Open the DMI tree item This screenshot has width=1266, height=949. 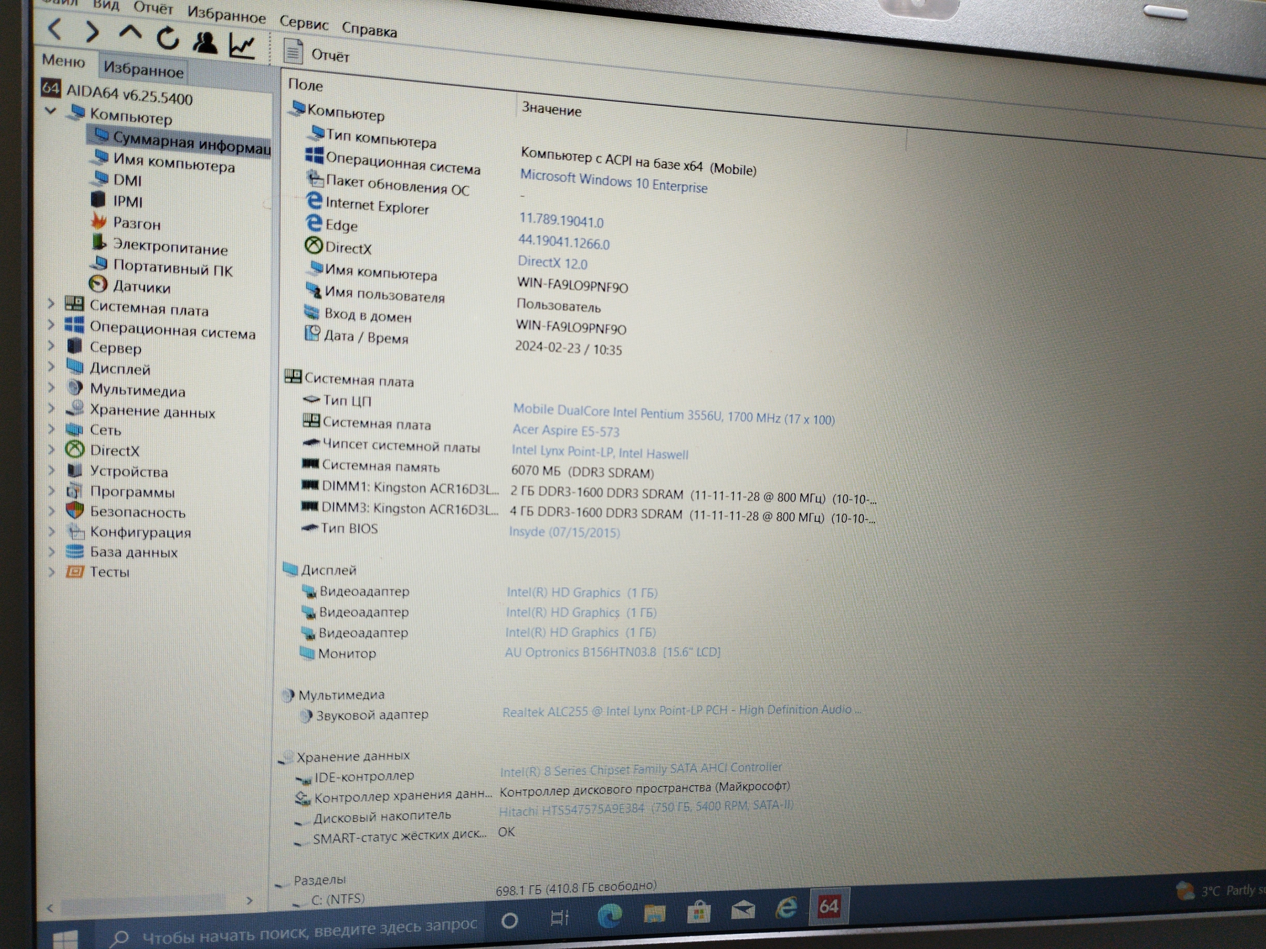tap(117, 179)
